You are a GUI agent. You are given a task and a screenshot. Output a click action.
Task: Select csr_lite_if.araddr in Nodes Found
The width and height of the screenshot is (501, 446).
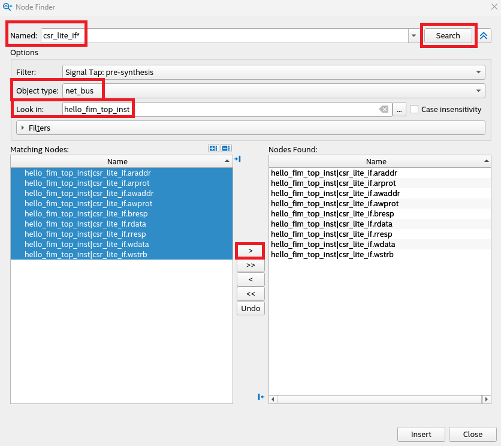click(x=379, y=173)
